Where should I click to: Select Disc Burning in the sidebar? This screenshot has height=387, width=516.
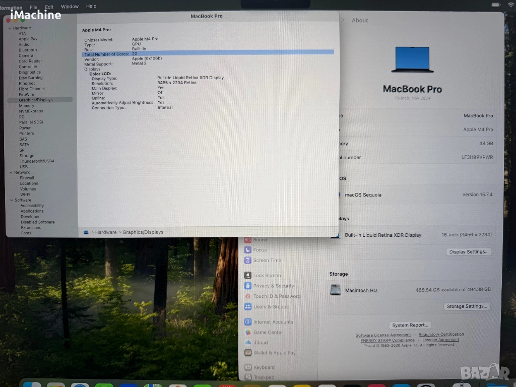[x=31, y=78]
